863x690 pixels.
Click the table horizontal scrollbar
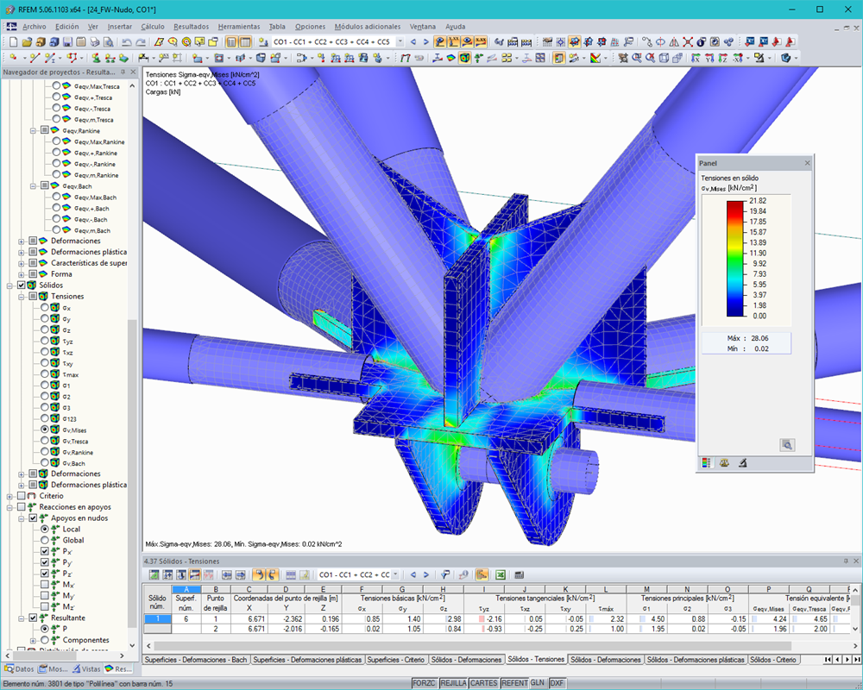click(472, 645)
